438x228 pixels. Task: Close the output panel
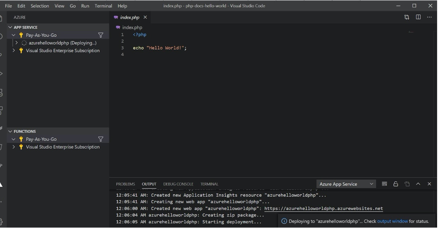[x=429, y=184]
